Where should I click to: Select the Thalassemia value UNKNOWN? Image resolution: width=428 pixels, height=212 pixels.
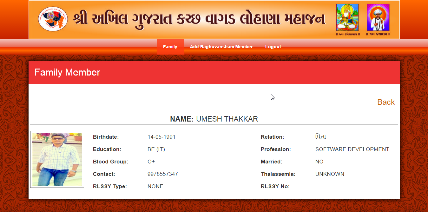pos(330,174)
